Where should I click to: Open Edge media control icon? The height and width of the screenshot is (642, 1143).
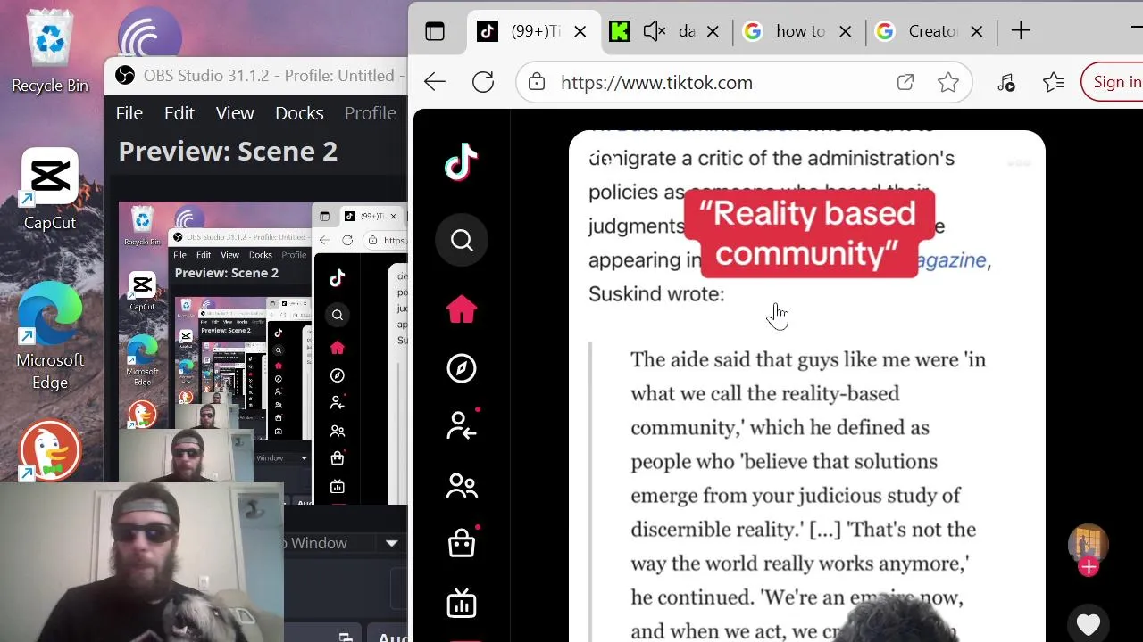tap(1006, 82)
